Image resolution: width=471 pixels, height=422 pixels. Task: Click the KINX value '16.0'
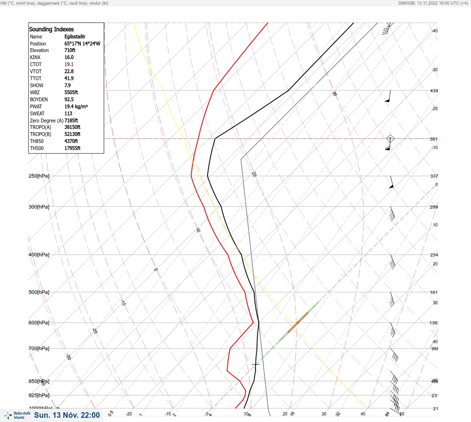(x=69, y=57)
